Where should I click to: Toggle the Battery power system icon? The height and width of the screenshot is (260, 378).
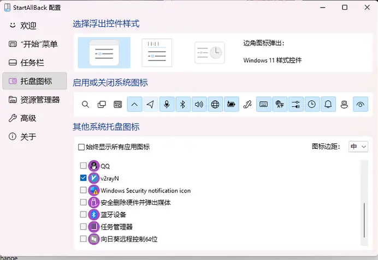click(x=232, y=105)
